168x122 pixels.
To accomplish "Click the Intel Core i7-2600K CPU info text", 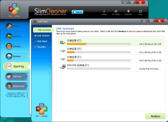I will click(x=16, y=93).
